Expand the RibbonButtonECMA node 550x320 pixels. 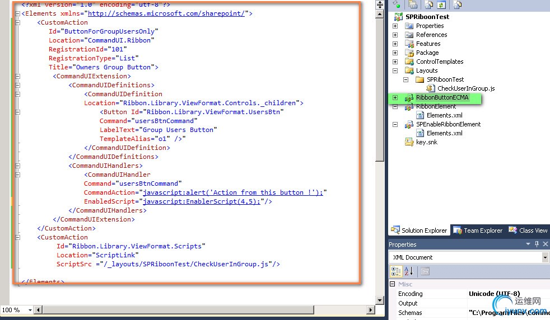[395, 98]
